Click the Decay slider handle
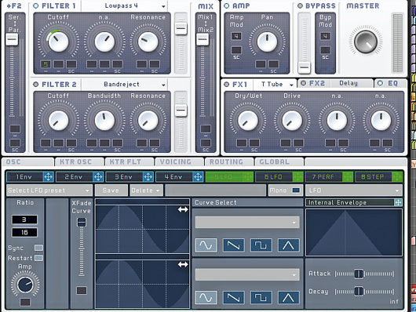The height and width of the screenshot is (312, 416). click(359, 292)
